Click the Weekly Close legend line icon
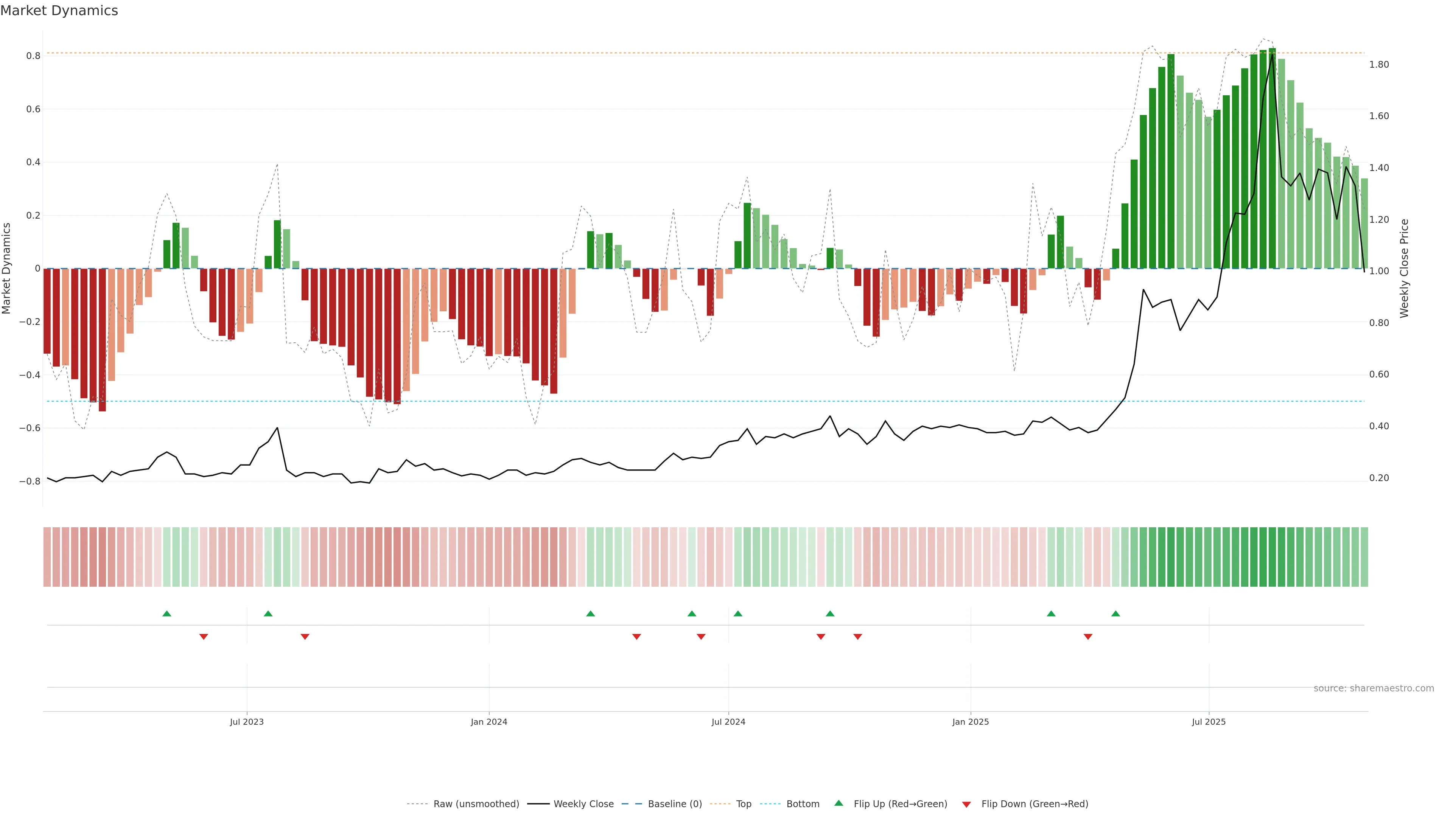The image size is (1453, 817). click(x=538, y=804)
